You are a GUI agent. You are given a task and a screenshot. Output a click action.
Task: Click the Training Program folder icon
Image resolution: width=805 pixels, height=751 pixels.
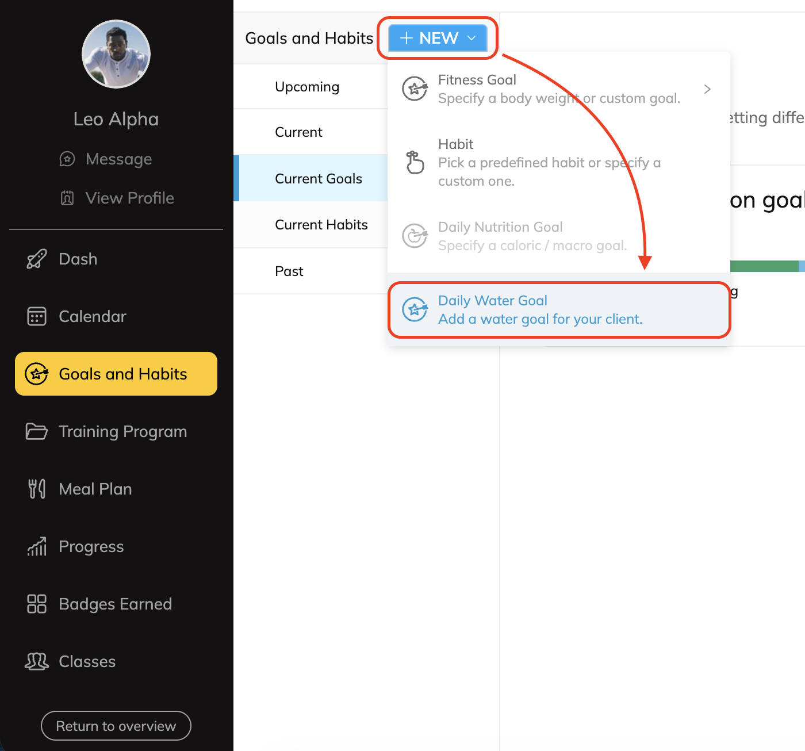tap(36, 431)
